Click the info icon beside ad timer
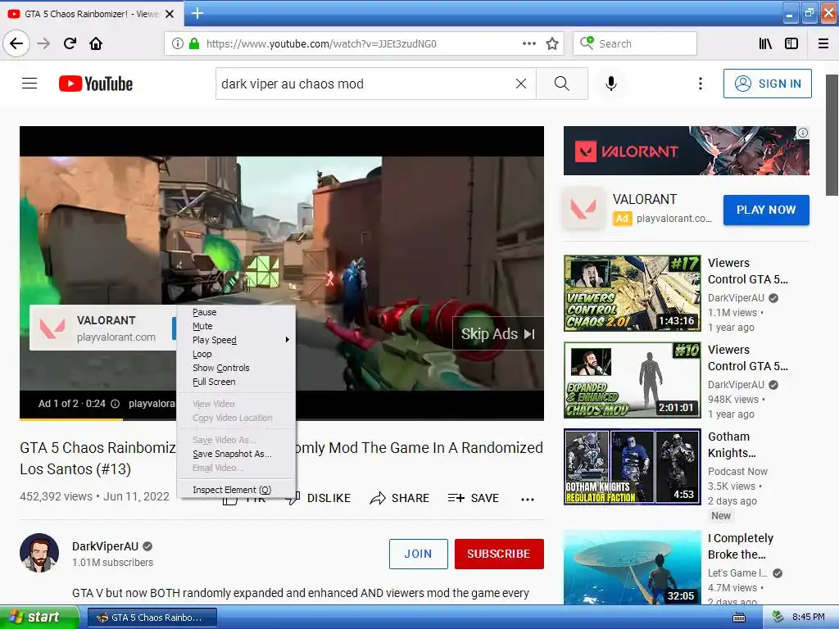The width and height of the screenshot is (839, 629). tap(115, 404)
